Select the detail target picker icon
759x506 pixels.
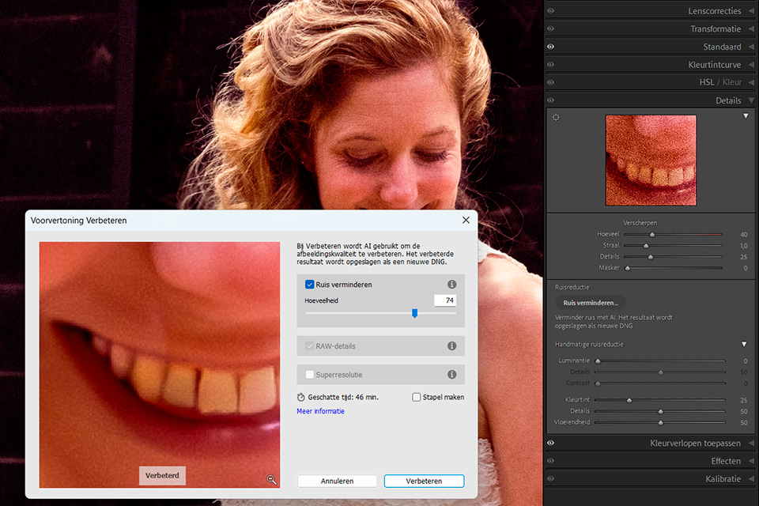556,117
